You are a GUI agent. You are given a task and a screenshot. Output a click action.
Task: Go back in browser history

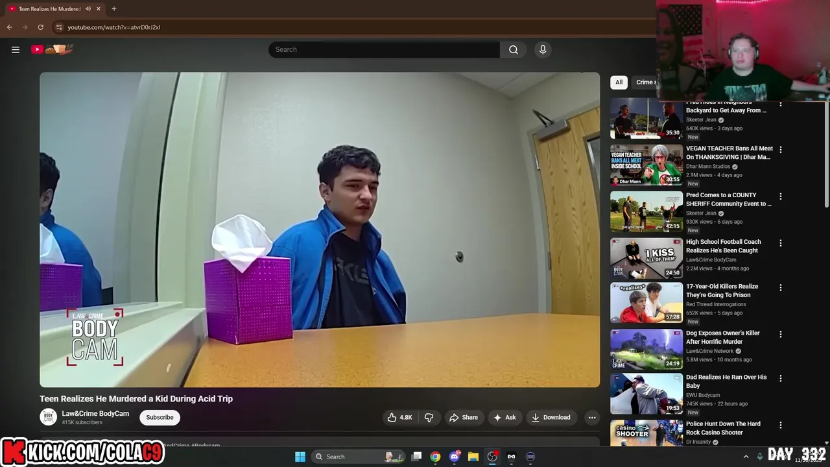pyautogui.click(x=9, y=27)
